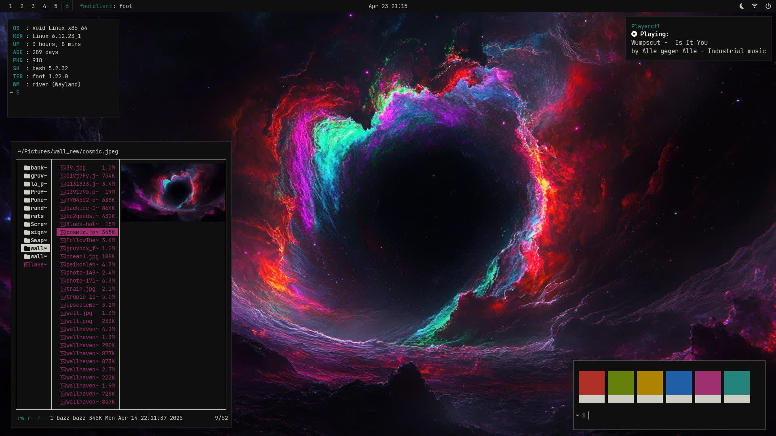Click the play icon next to Playing
776x436 pixels.
point(634,34)
